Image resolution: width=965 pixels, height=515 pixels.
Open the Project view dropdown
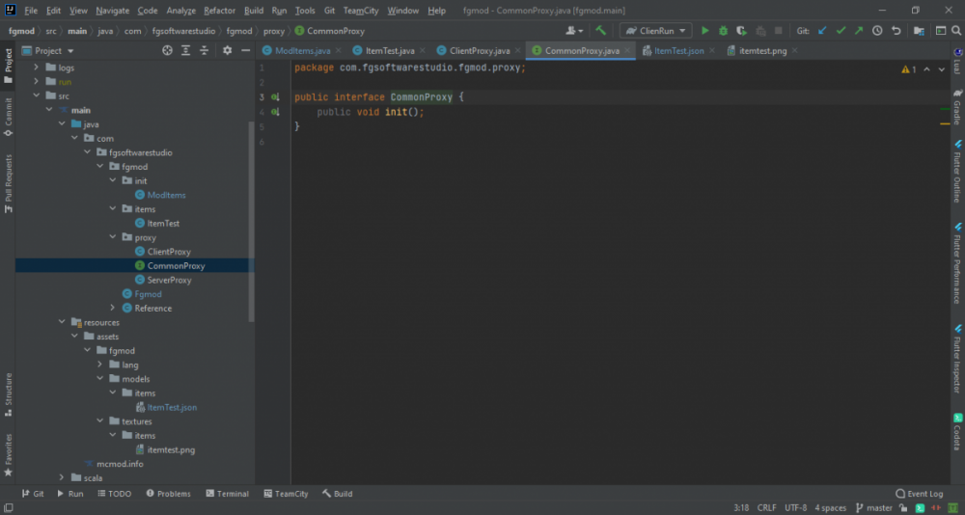click(x=48, y=51)
